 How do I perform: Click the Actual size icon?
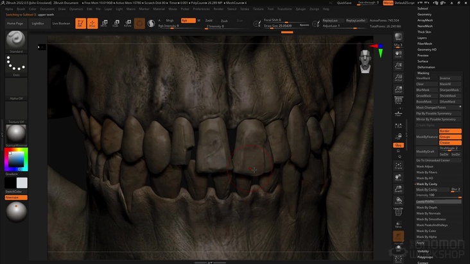click(x=398, y=78)
